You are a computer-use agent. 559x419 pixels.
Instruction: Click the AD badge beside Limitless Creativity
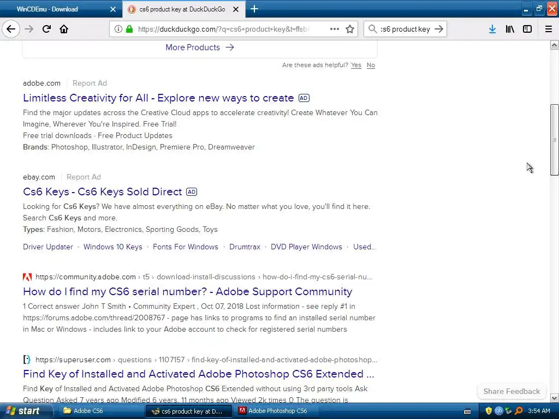(304, 98)
